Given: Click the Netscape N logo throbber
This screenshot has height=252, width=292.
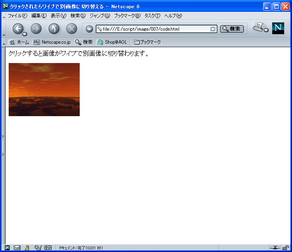Looking at the screenshot, I should coord(278,28).
